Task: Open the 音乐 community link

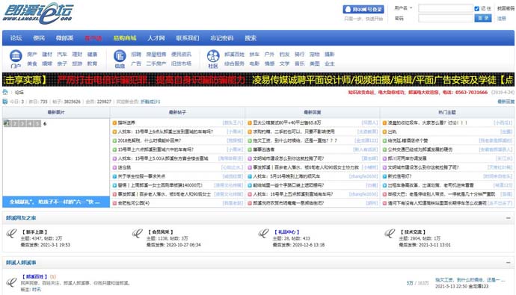Action: (299, 63)
